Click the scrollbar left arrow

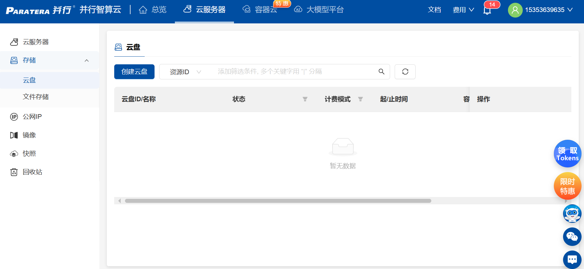pos(119,201)
